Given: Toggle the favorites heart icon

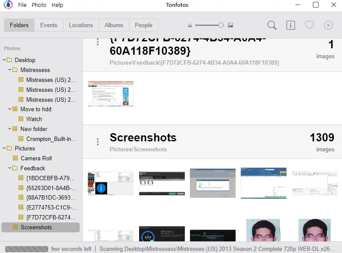Looking at the screenshot, I should pyautogui.click(x=309, y=25).
